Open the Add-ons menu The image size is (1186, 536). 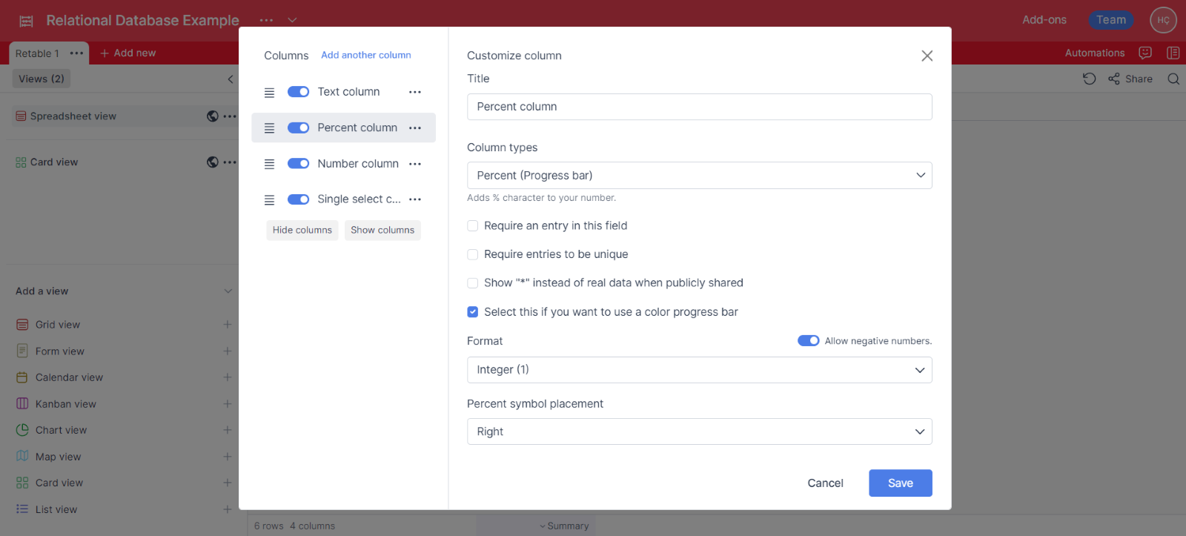[x=1044, y=20]
